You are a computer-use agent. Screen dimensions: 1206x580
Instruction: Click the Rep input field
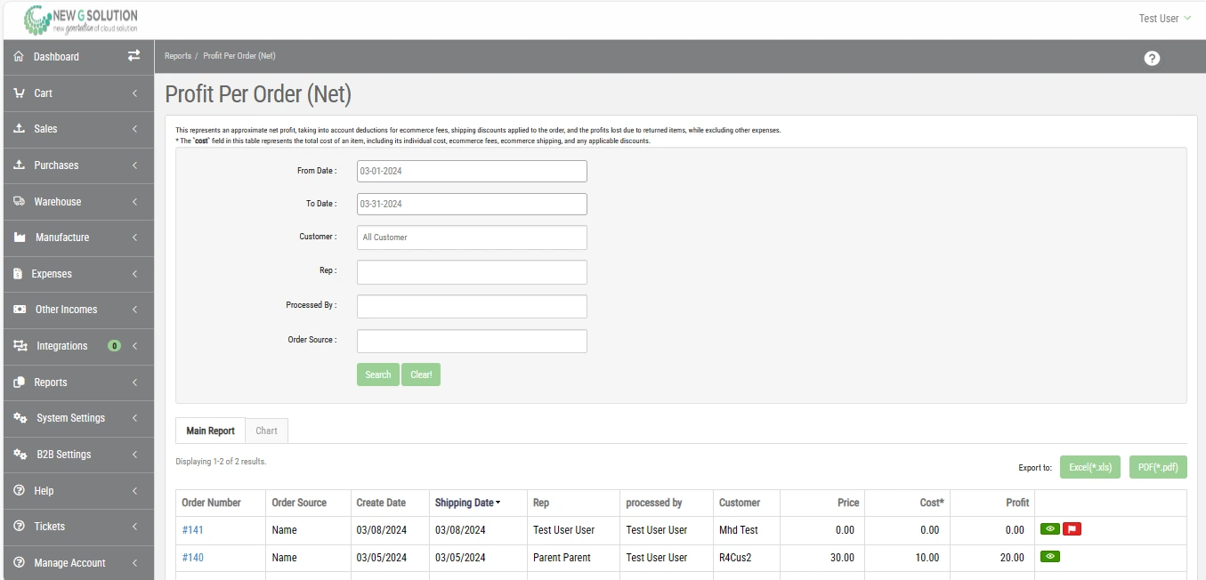[472, 272]
